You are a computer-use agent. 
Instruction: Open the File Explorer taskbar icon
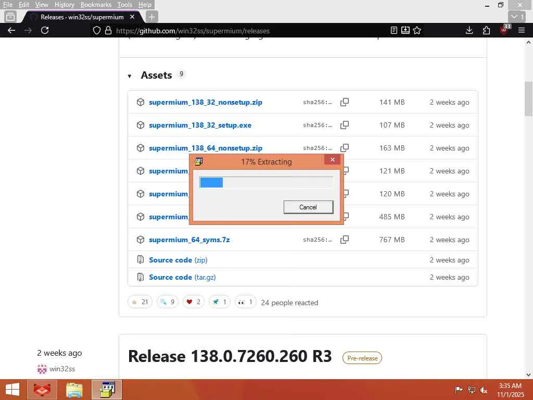[x=74, y=390]
